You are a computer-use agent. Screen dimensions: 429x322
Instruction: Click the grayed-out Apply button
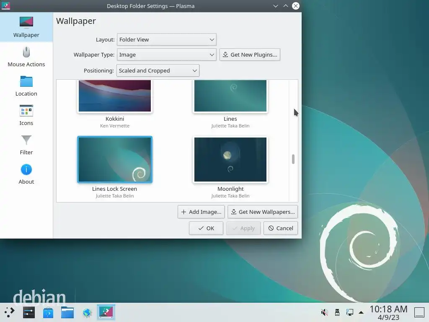(243, 228)
